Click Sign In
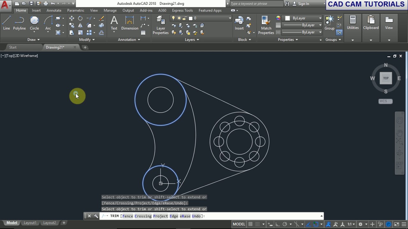This screenshot has width=408, height=229. (x=304, y=4)
